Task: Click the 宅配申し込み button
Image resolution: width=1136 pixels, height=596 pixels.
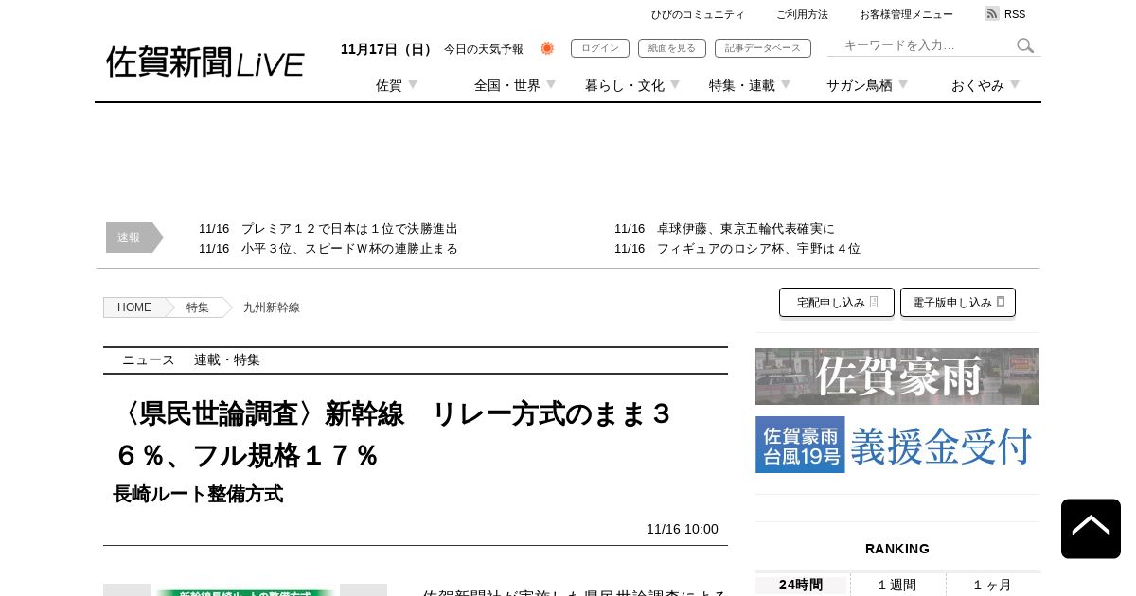Action: pyautogui.click(x=837, y=303)
